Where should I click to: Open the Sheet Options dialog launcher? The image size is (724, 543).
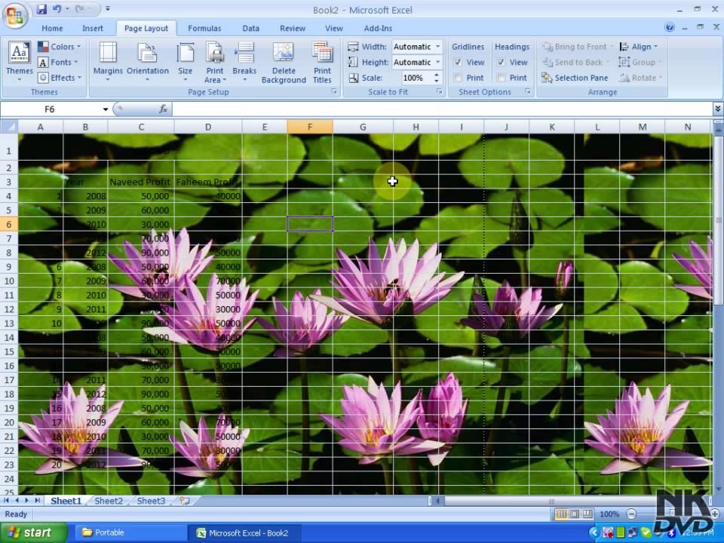527,92
